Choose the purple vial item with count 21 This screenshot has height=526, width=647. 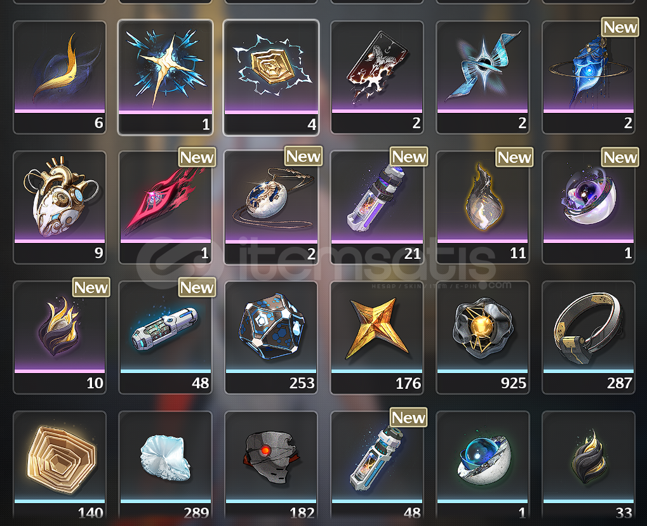tap(377, 207)
